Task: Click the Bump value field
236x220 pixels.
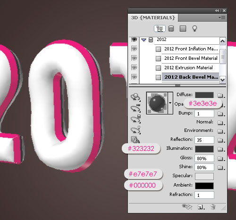Action: [204, 114]
